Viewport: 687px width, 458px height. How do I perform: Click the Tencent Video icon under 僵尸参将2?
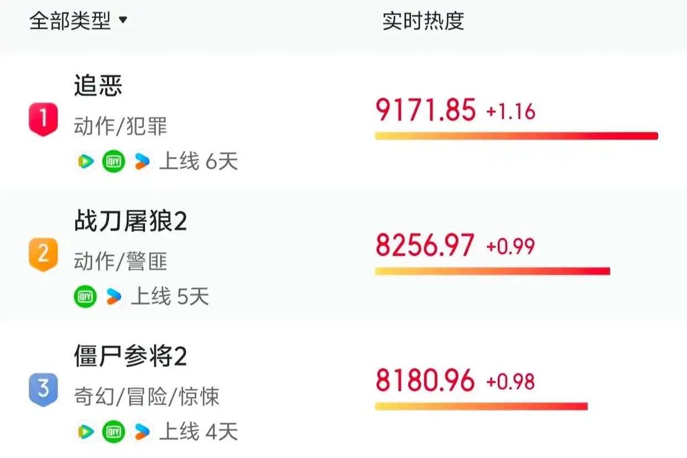pos(85,431)
